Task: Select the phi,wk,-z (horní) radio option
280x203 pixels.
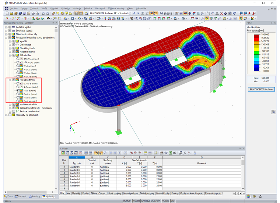Action: click(18, 59)
